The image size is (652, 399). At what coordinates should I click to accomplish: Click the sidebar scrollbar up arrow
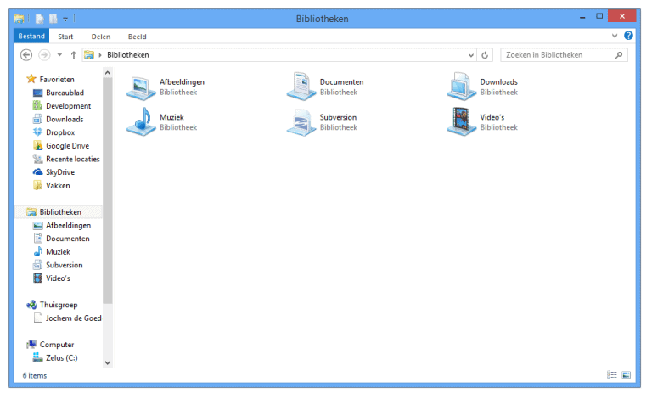pyautogui.click(x=108, y=73)
